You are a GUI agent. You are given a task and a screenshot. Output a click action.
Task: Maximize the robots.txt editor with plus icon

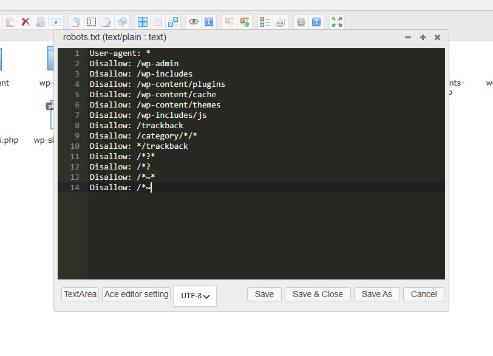tap(423, 38)
